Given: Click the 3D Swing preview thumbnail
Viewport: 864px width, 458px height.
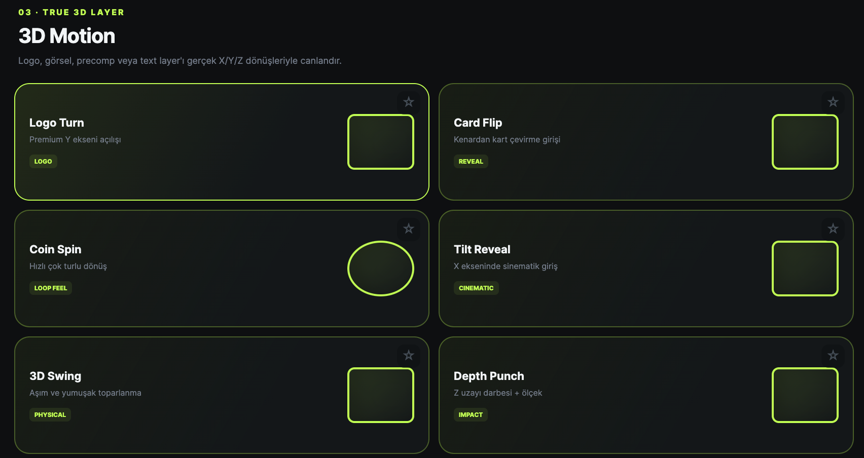Looking at the screenshot, I should [381, 395].
